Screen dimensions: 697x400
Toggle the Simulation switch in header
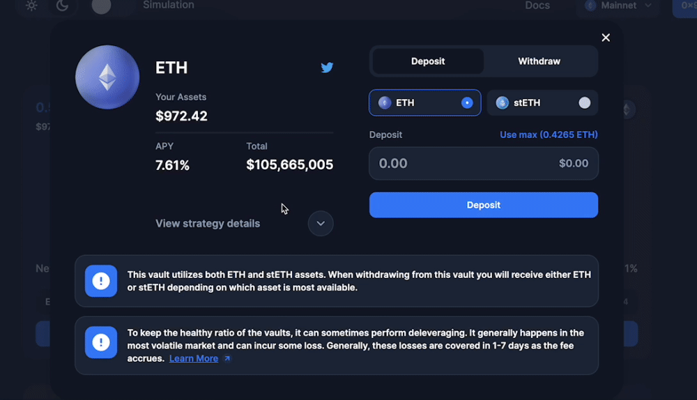tap(101, 6)
